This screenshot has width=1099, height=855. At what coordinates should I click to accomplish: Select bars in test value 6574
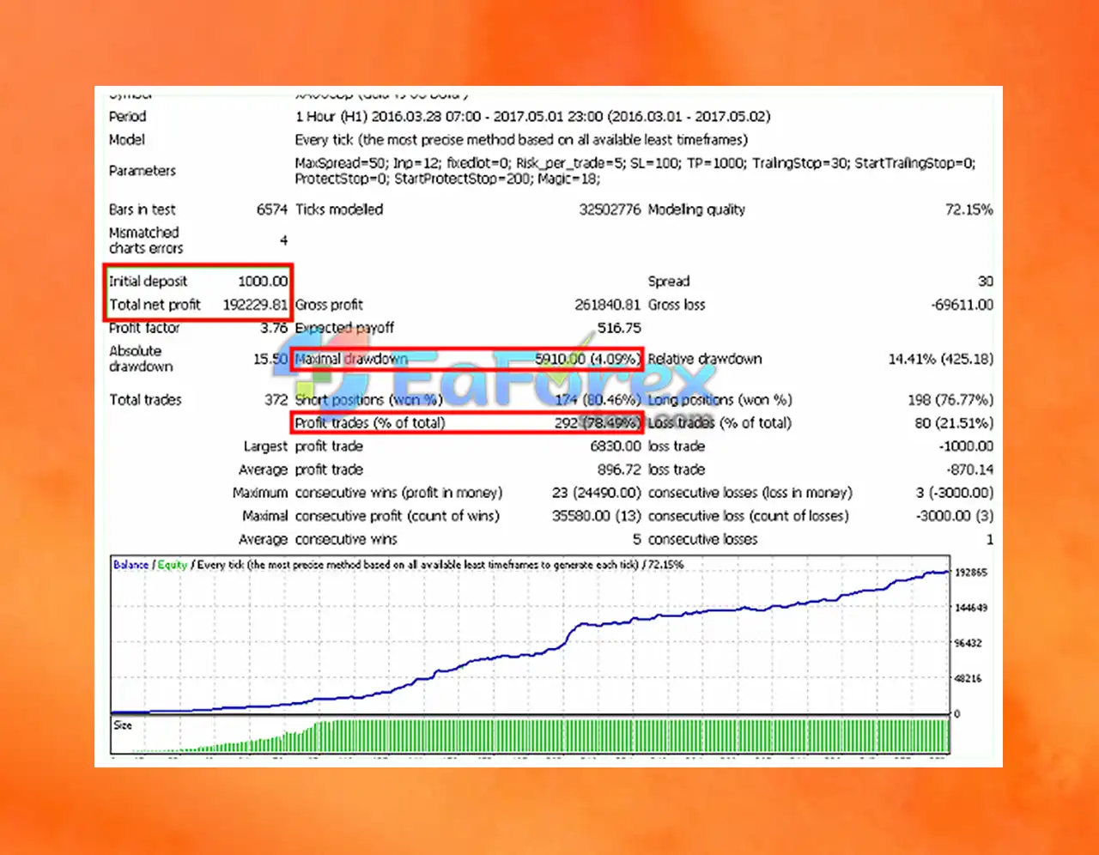coord(272,209)
